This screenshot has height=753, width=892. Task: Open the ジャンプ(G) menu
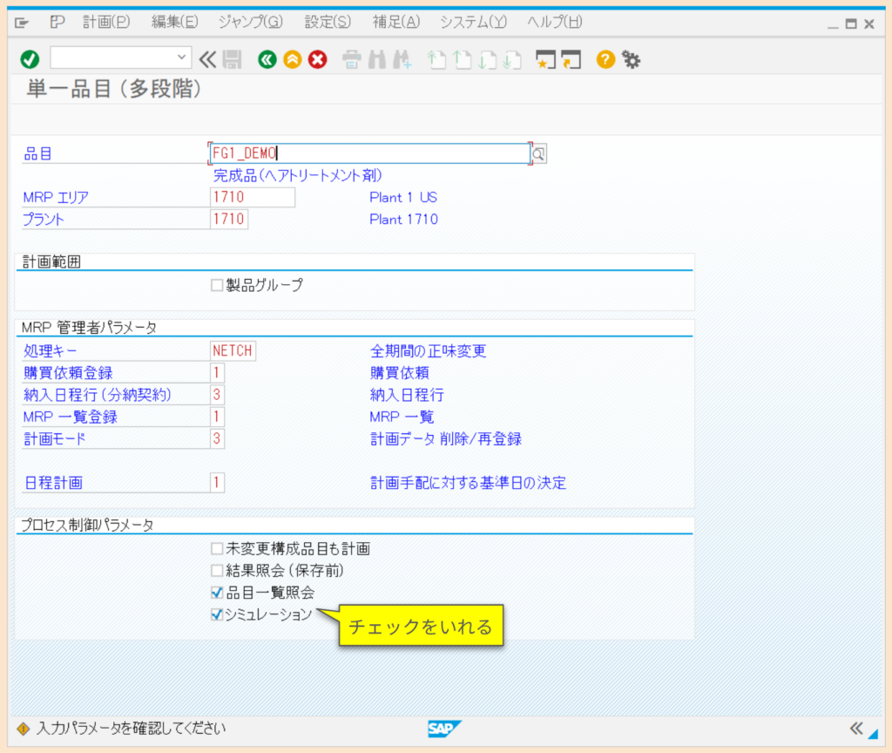pos(250,22)
